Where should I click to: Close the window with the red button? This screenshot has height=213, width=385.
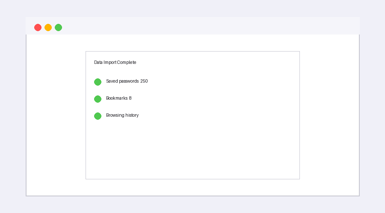point(38,28)
